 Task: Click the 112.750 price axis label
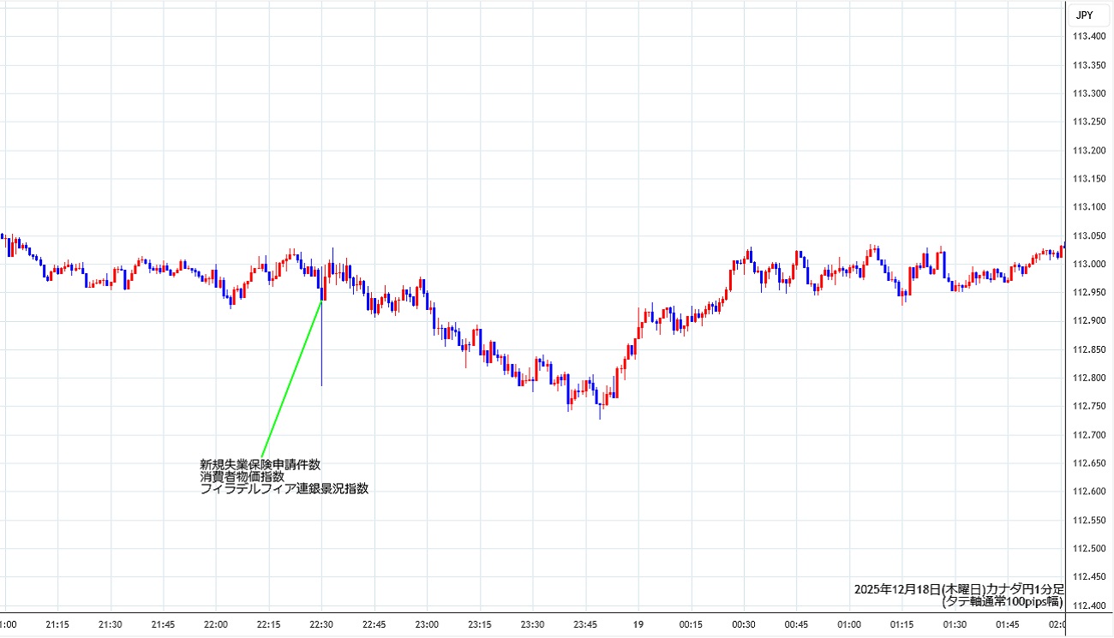coord(1089,407)
